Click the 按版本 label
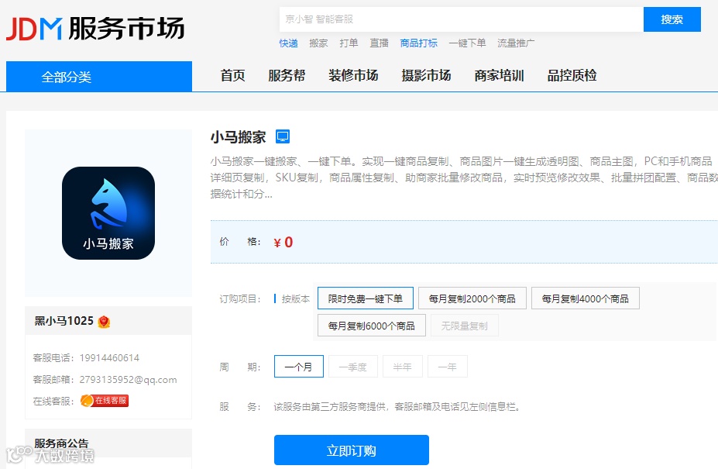This screenshot has width=718, height=469. (295, 299)
